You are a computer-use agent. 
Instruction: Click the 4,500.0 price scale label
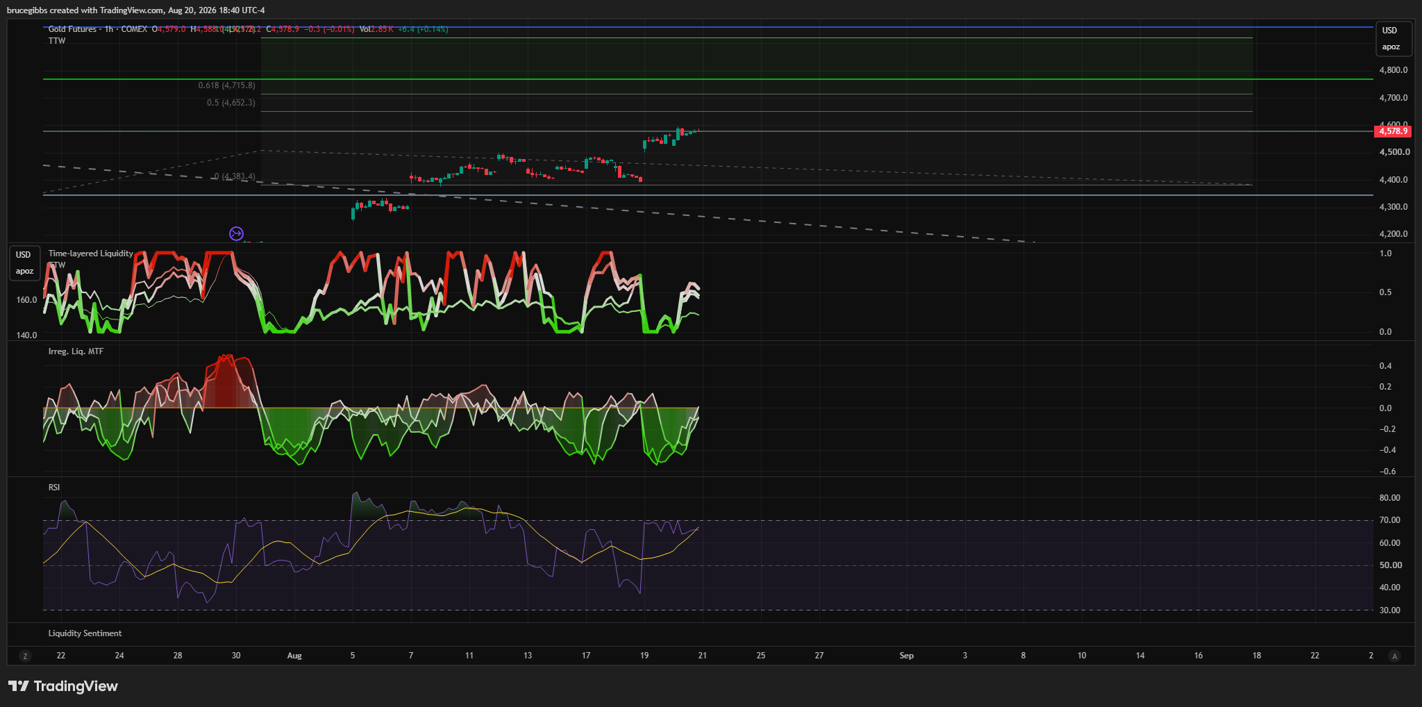1394,152
